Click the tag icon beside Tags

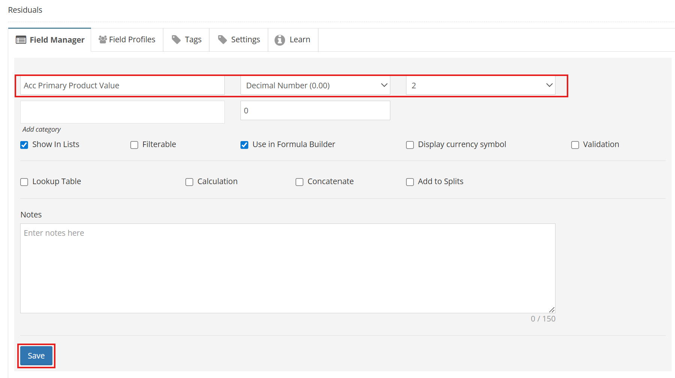tap(176, 40)
